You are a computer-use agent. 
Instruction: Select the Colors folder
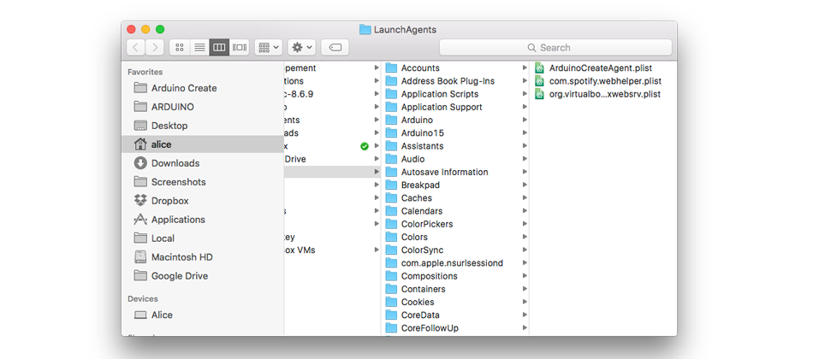(x=455, y=237)
